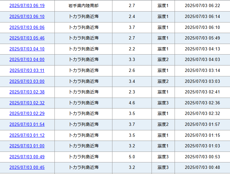230x174 pixels.
Task: Open the 2025/07/03 06:10 earthquake link
Action: 27,16
